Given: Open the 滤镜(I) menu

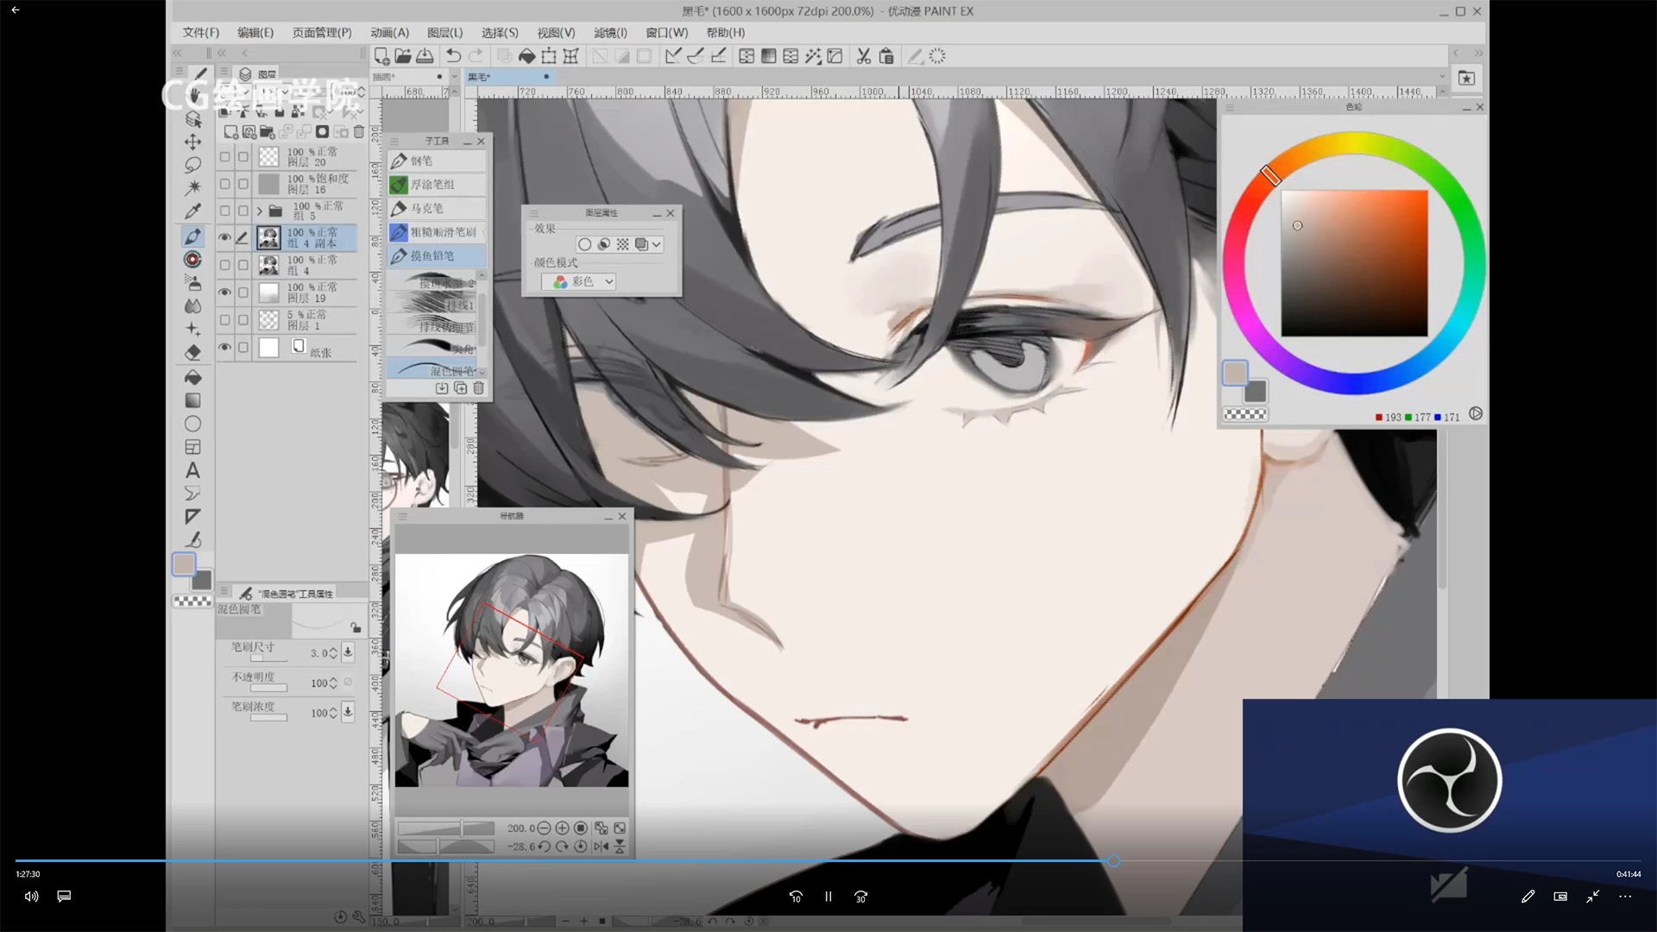Looking at the screenshot, I should click(609, 33).
